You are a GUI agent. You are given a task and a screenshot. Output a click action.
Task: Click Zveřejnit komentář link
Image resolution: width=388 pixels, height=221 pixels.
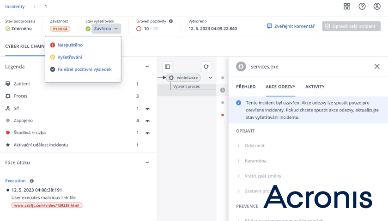[x=291, y=26]
